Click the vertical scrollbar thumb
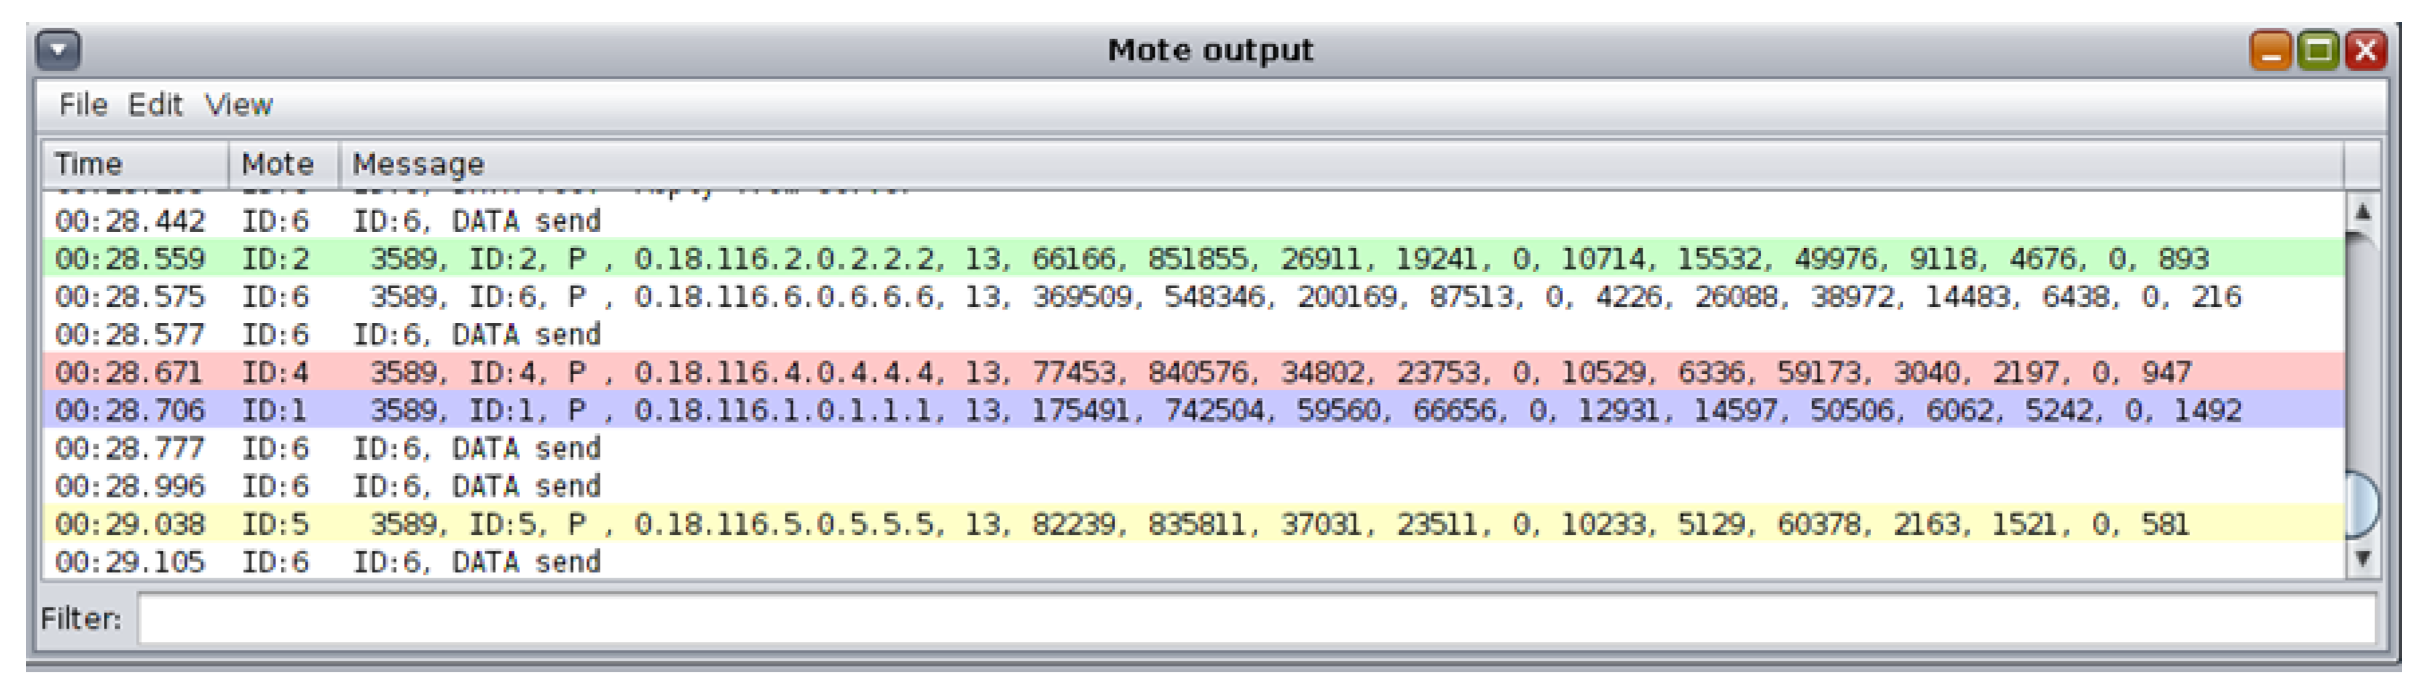This screenshot has width=2428, height=695. coord(2362,505)
